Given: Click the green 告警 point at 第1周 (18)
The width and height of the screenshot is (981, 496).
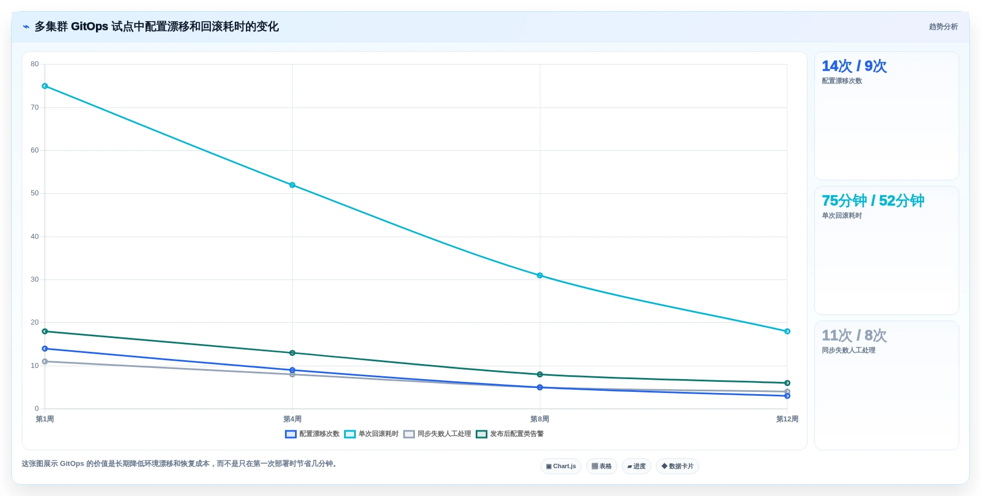Looking at the screenshot, I should point(45,331).
